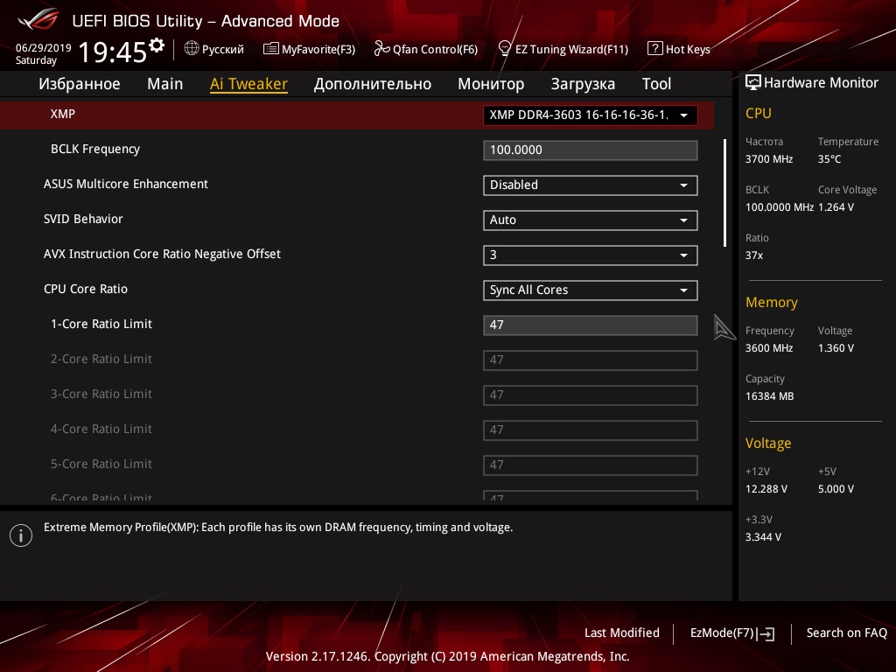This screenshot has width=896, height=672.
Task: Click the settings list scrollbar
Action: [x=724, y=192]
